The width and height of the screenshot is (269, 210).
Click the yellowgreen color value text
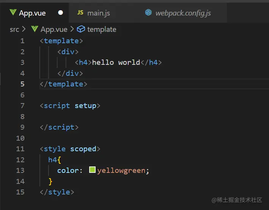(121, 171)
